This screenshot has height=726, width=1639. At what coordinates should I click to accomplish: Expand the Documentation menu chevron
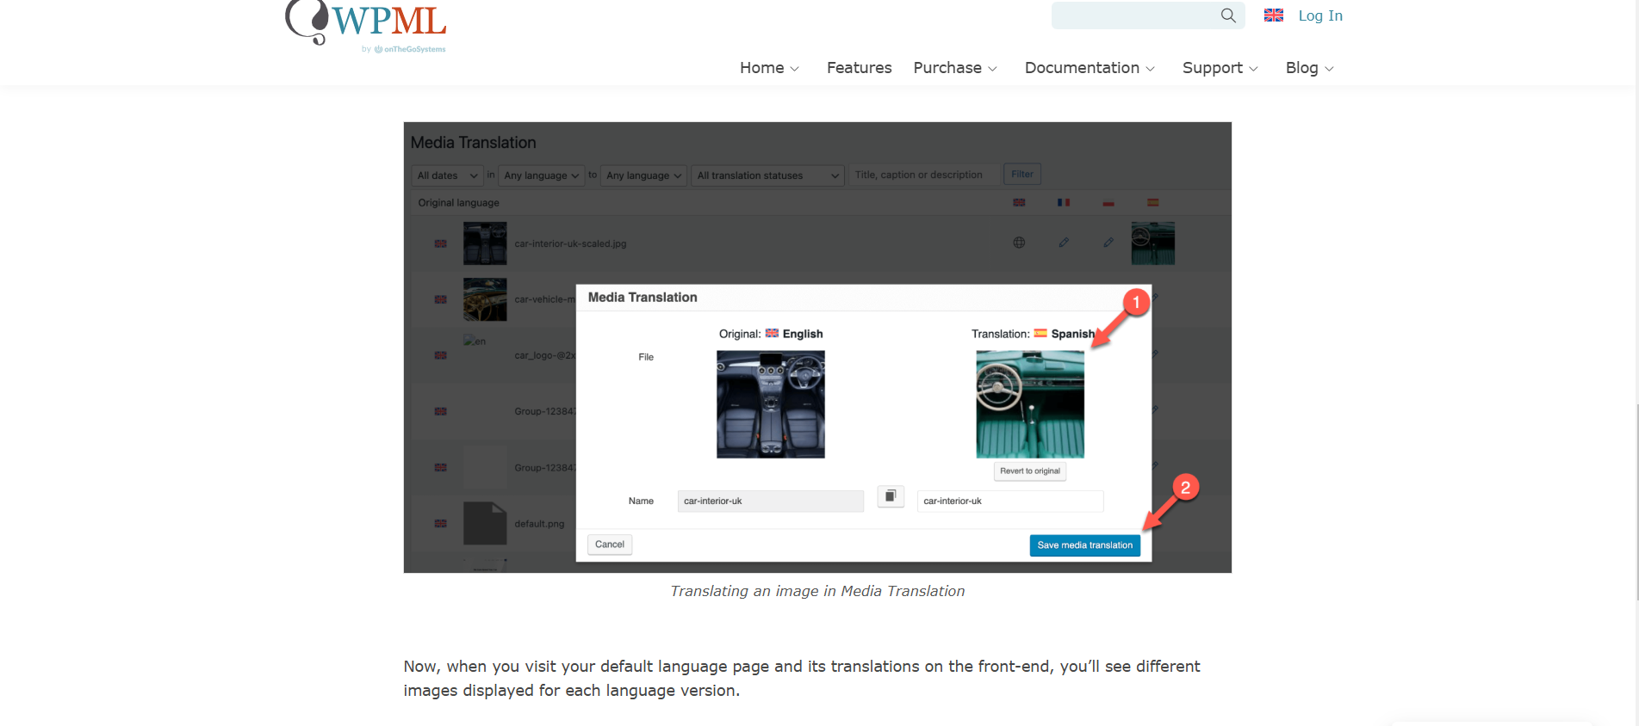(1150, 69)
